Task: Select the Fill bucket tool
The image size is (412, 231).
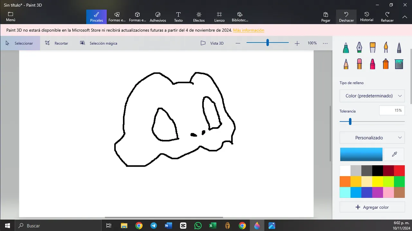Action: coord(399,64)
